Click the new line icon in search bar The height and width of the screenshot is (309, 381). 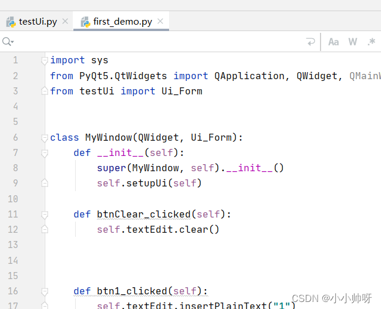tap(311, 42)
